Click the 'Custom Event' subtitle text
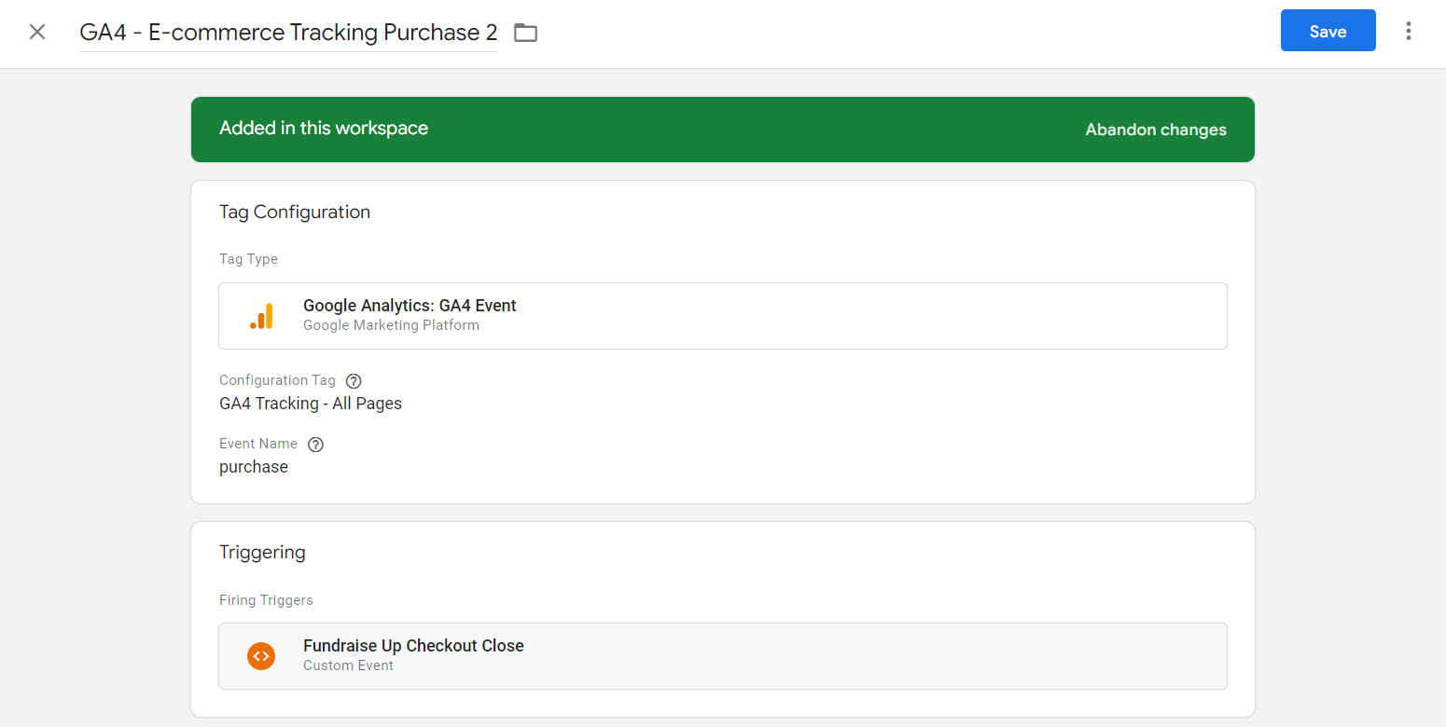Viewport: 1446px width, 727px height. (x=348, y=665)
